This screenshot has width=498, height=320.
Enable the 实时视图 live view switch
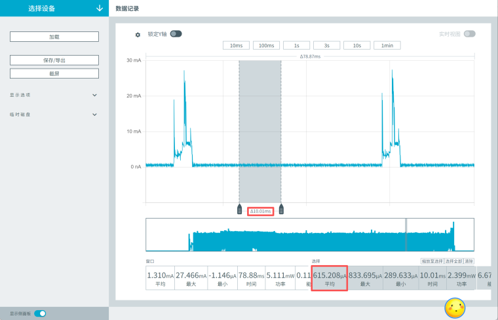[x=469, y=33]
